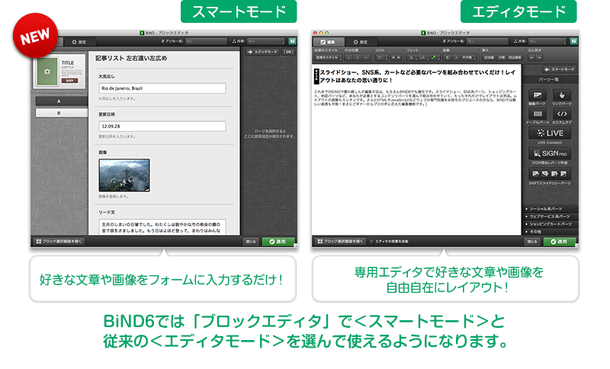Viewport: 610px width, 369px height.
Task: Open the その他 decoration dropdown
Action: (x=469, y=57)
